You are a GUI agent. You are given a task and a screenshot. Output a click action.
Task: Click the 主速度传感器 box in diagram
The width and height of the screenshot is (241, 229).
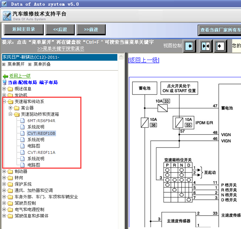tap(179, 220)
